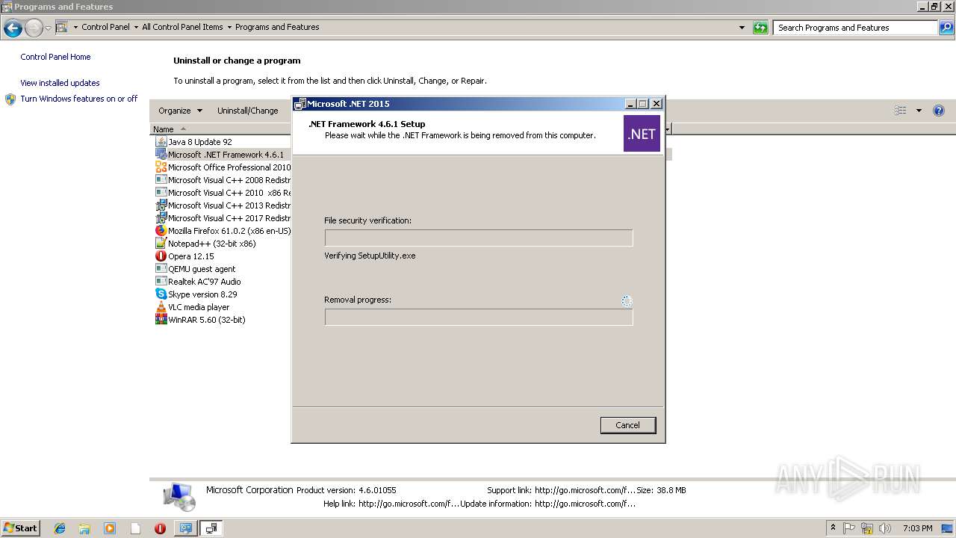Click the Removal progress bar
The width and height of the screenshot is (956, 538).
pyautogui.click(x=479, y=317)
